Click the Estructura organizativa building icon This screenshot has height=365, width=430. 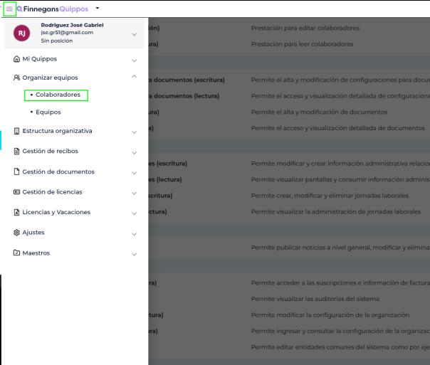click(16, 131)
